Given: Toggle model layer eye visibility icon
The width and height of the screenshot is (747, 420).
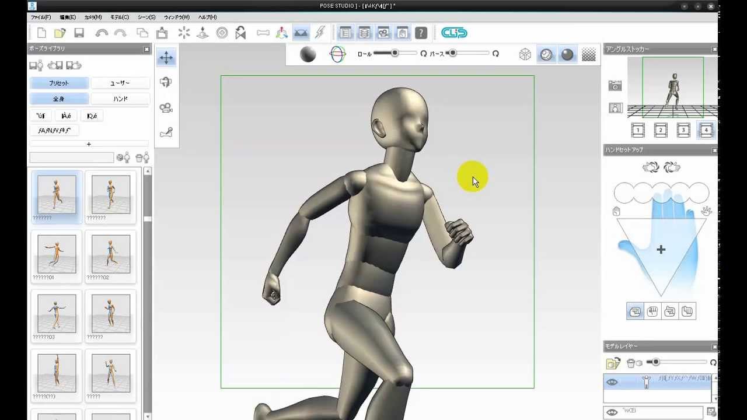Looking at the screenshot, I should [612, 382].
